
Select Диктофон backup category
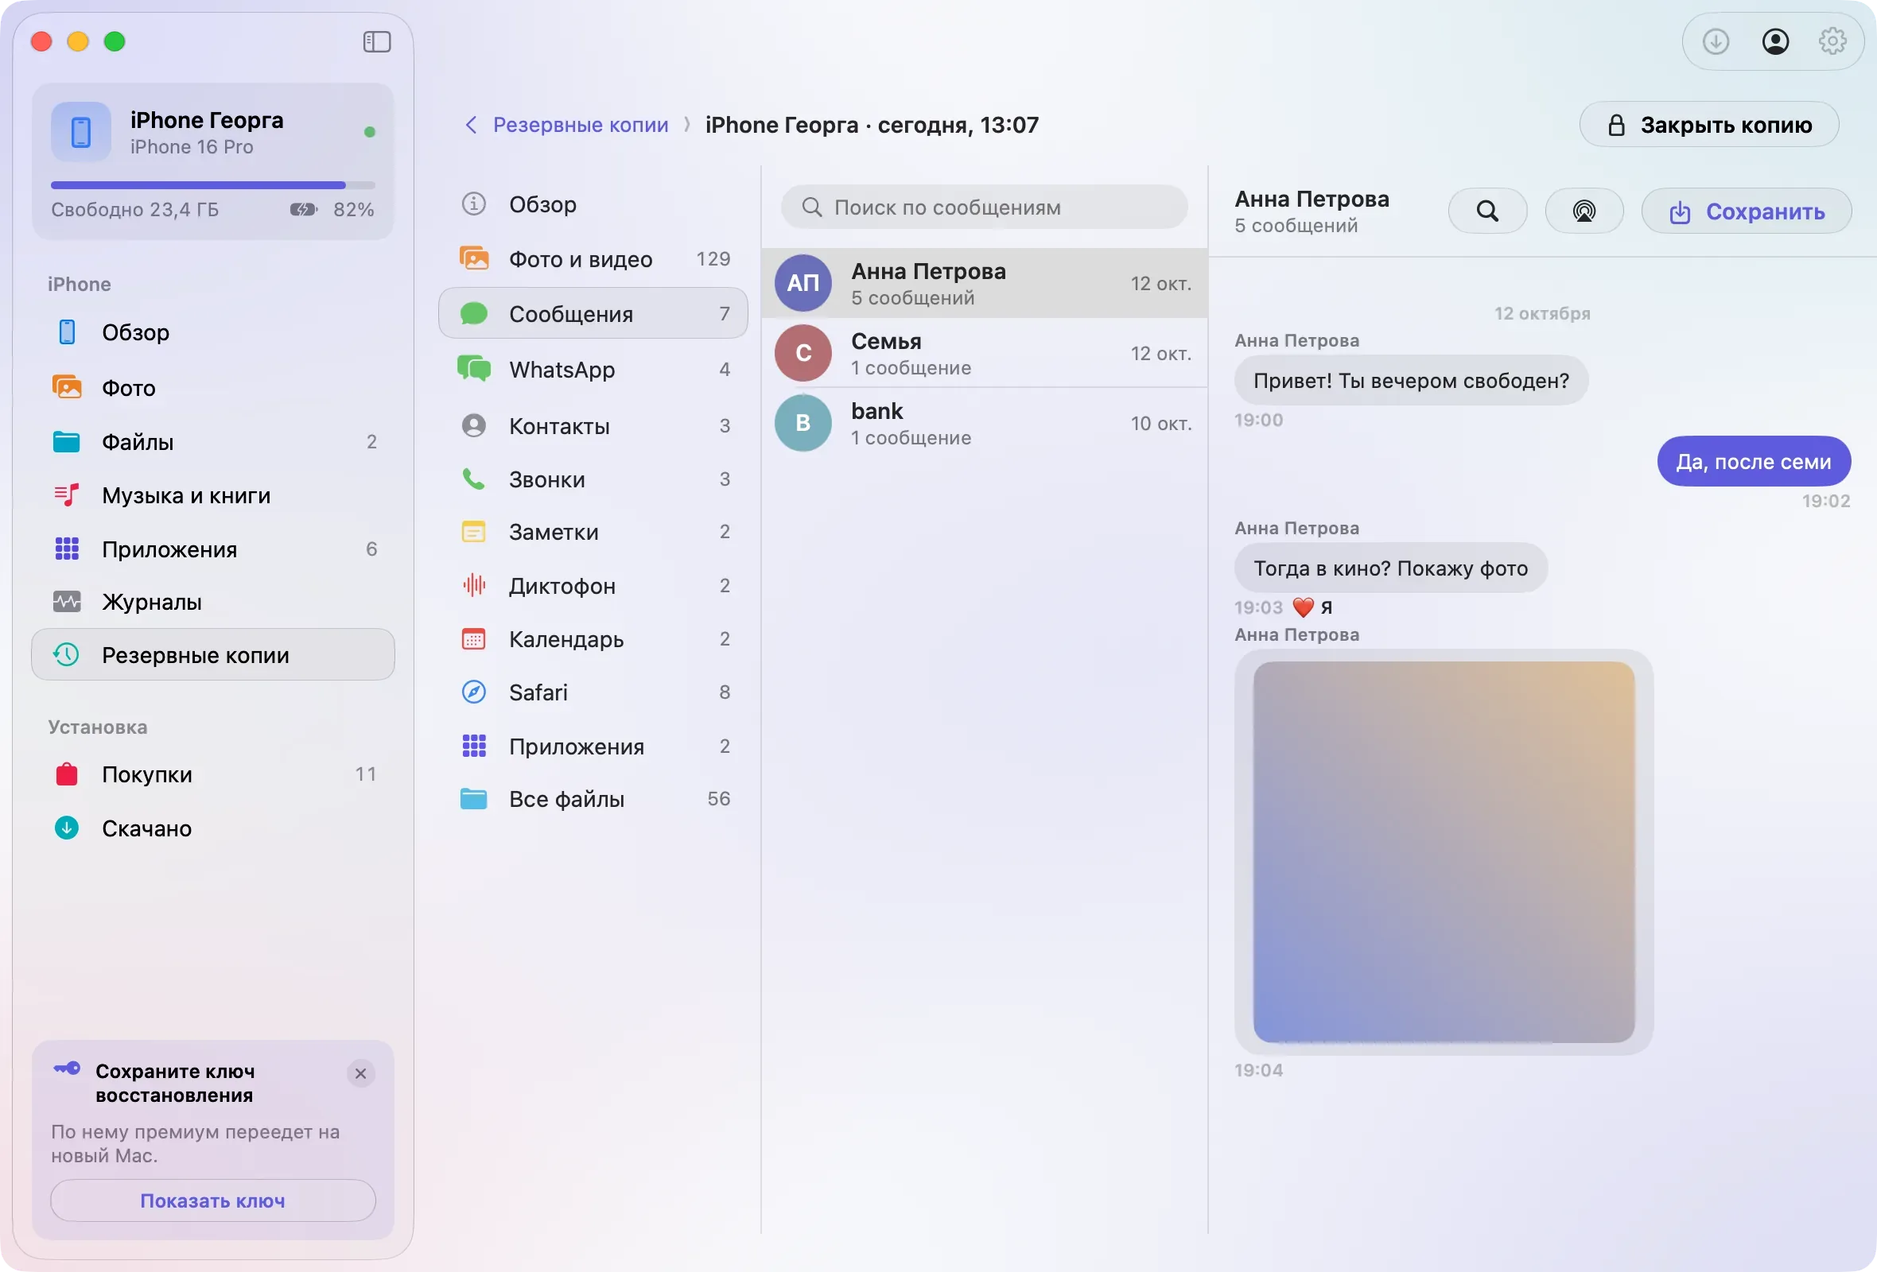(593, 586)
